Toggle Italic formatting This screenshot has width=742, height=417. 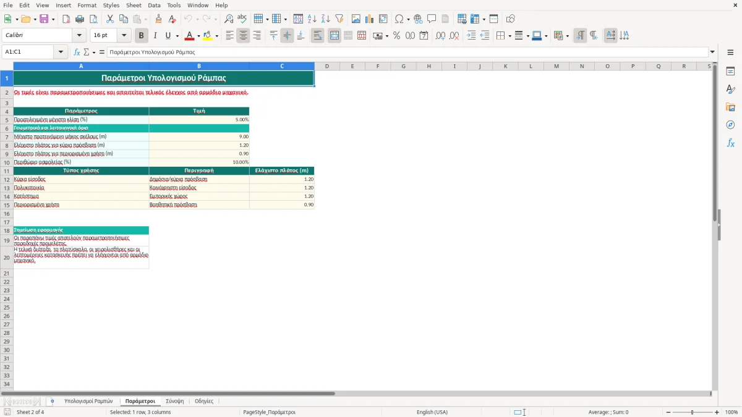155,36
